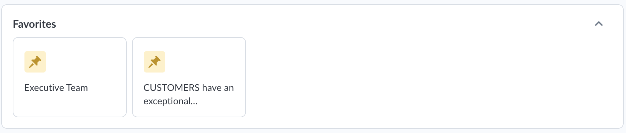
Task: Click the "CUSTOMERS" word on the second card
Action: click(172, 88)
